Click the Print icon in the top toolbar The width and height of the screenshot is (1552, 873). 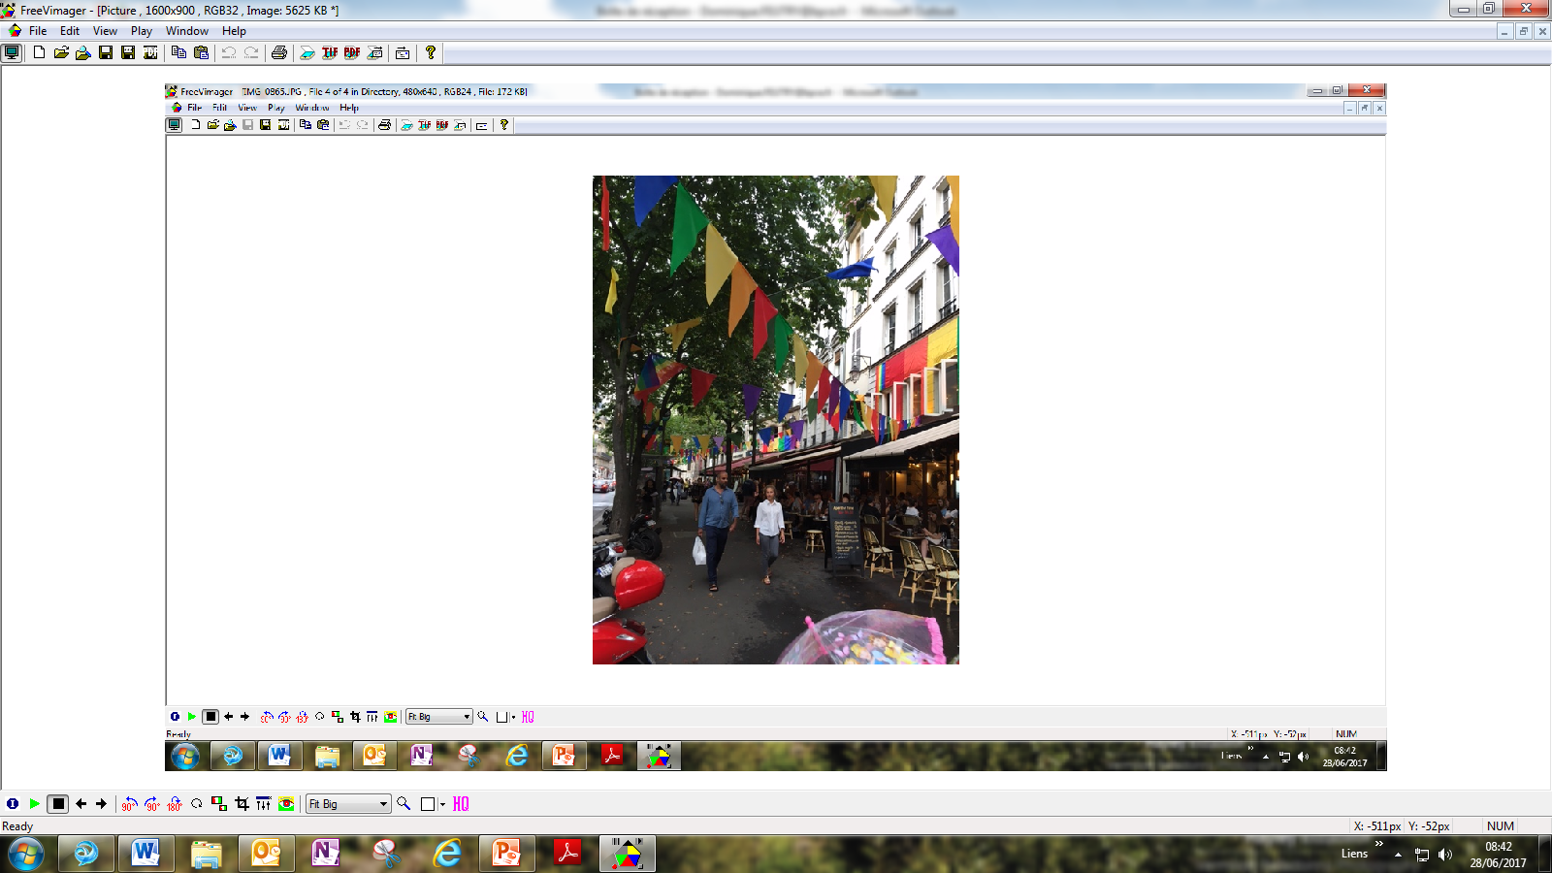(x=279, y=52)
